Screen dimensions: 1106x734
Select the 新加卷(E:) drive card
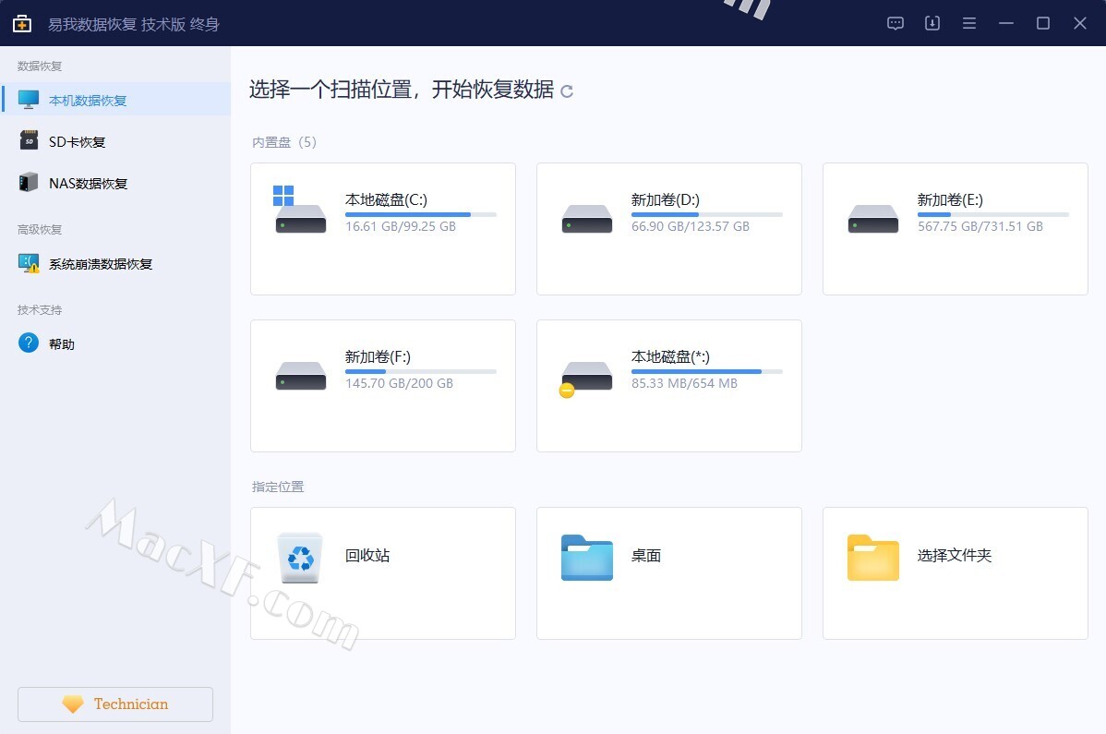(955, 229)
